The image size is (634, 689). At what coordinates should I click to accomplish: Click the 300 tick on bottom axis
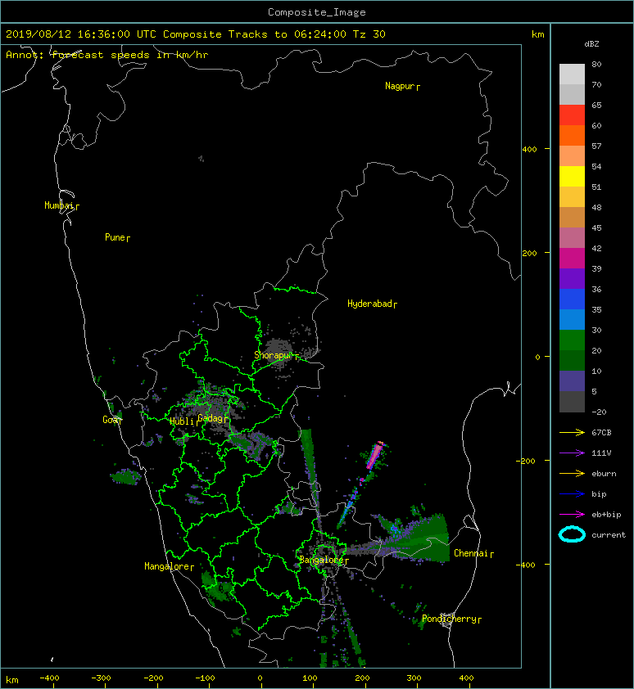click(414, 678)
